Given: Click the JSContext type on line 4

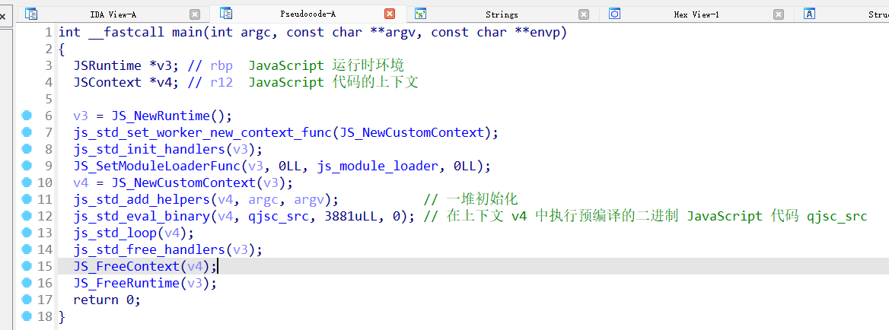Looking at the screenshot, I should [107, 83].
